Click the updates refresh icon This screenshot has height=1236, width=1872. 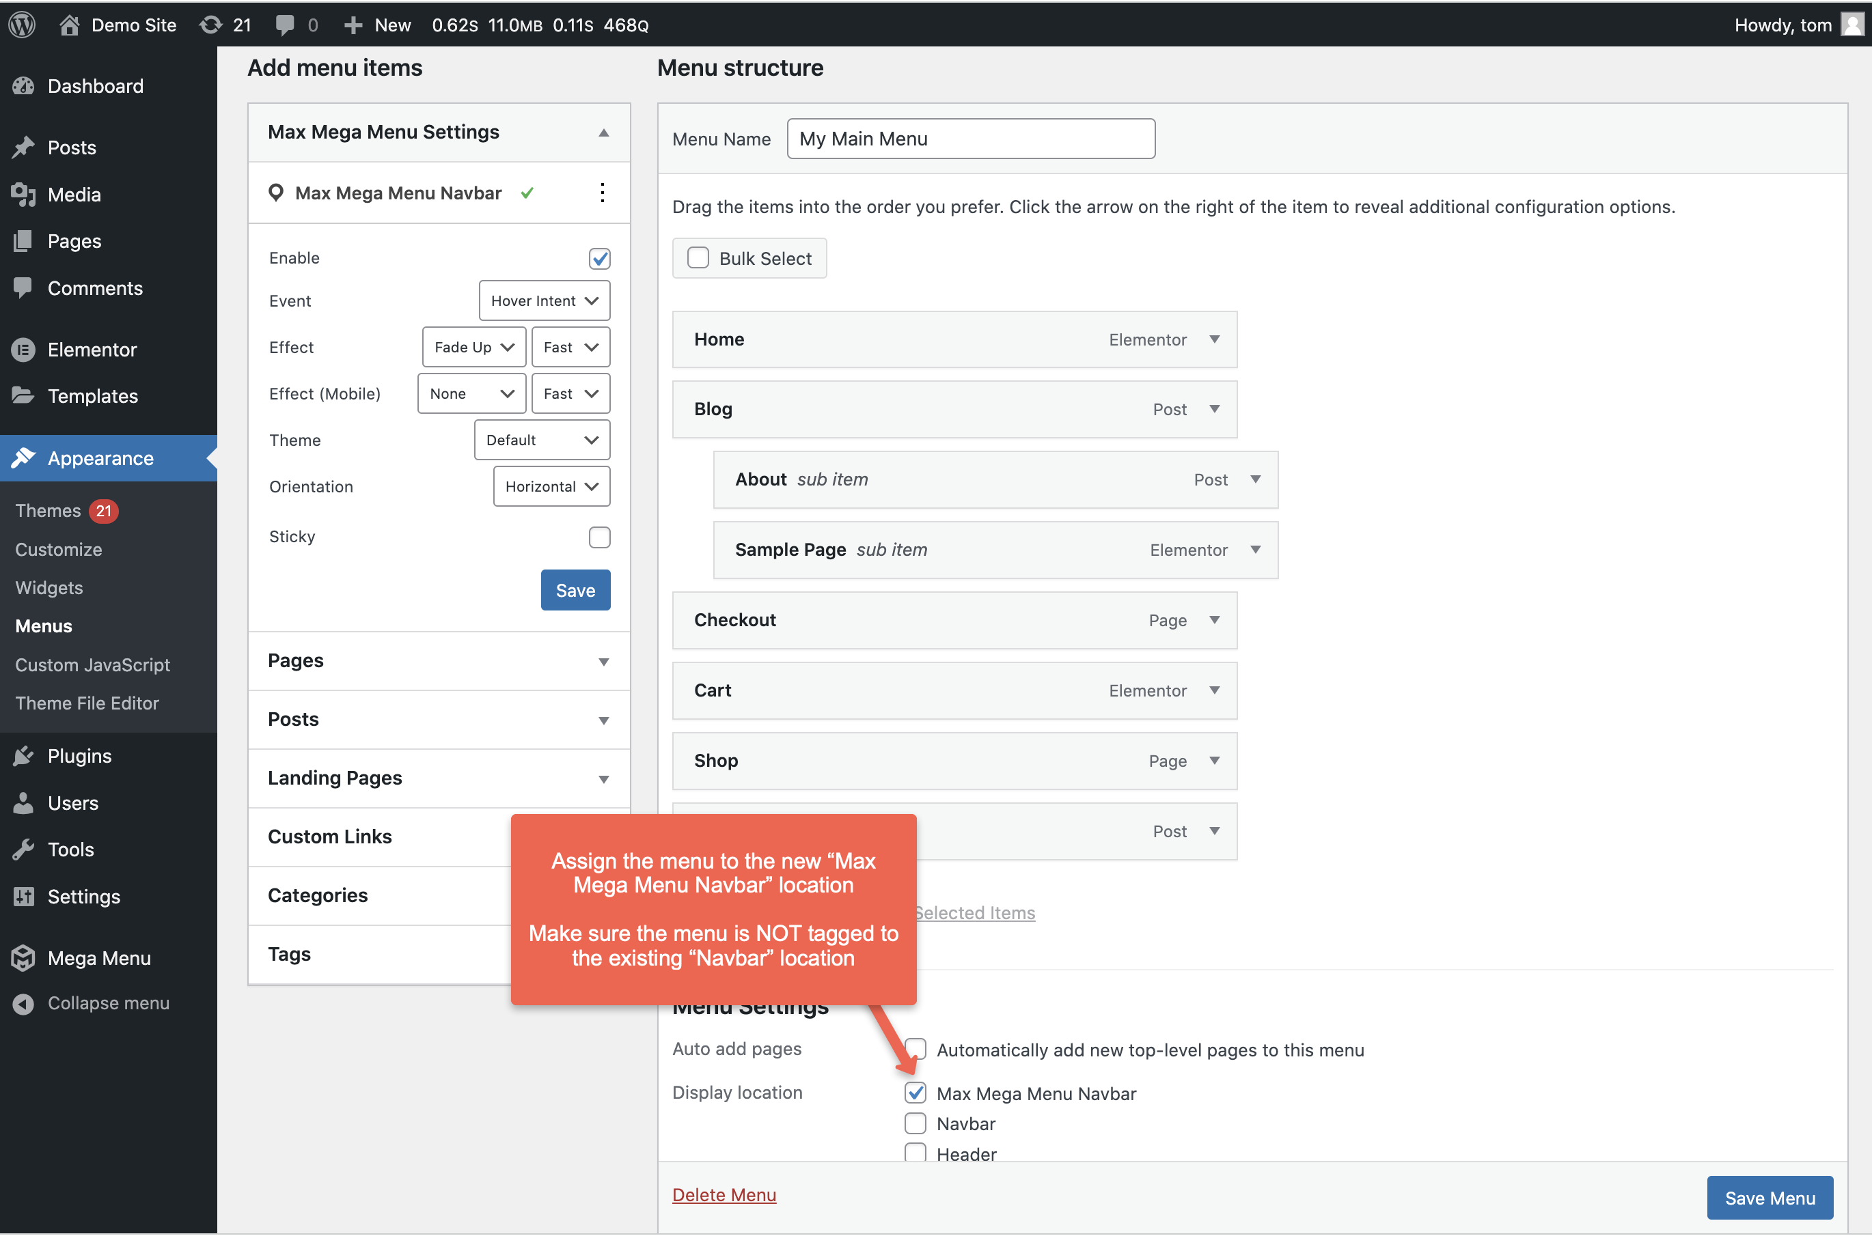pyautogui.click(x=210, y=25)
